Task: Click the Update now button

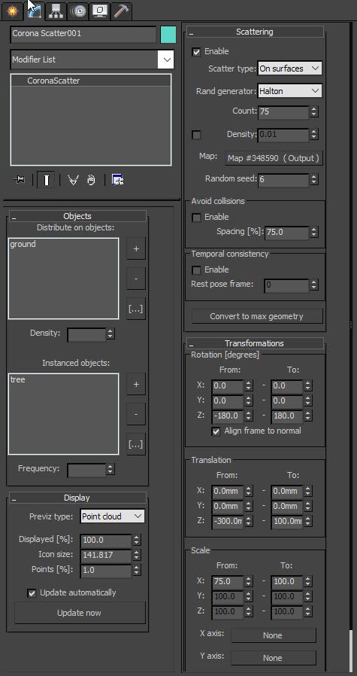Action: click(79, 613)
